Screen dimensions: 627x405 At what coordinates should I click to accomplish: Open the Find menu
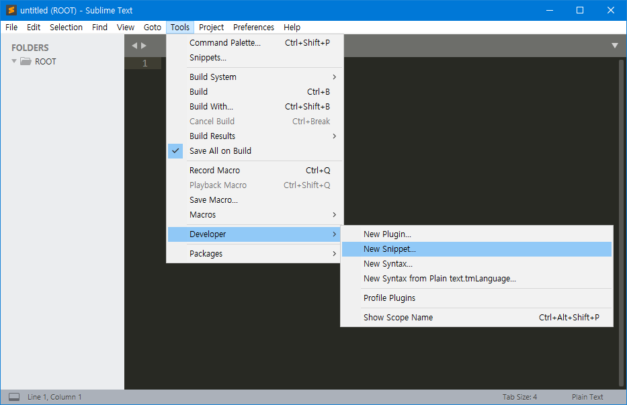point(99,27)
